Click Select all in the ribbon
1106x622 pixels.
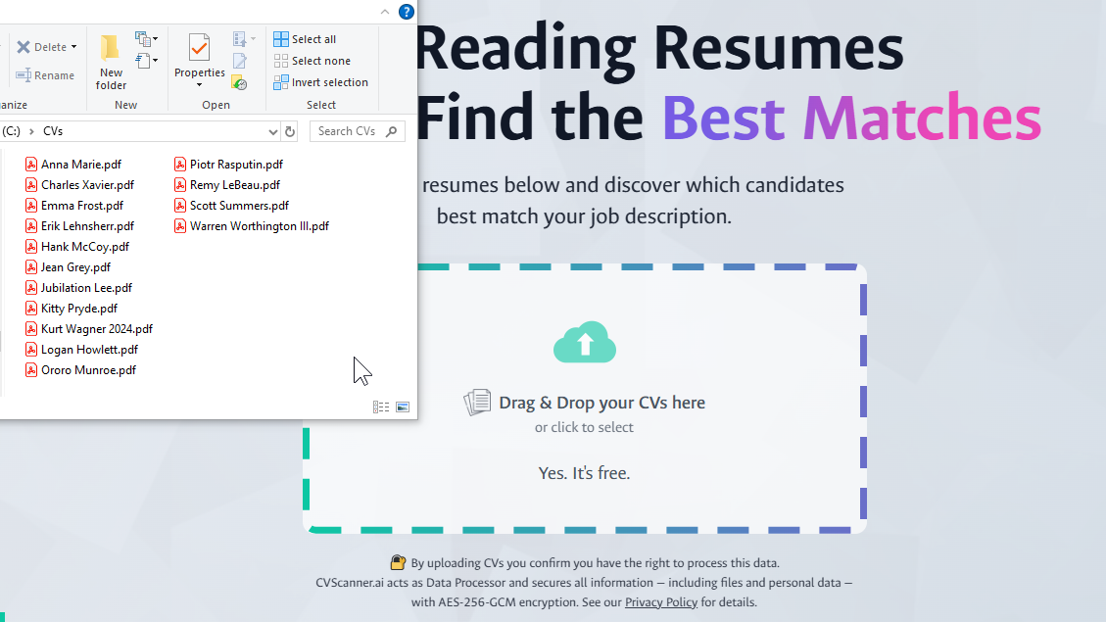click(305, 39)
